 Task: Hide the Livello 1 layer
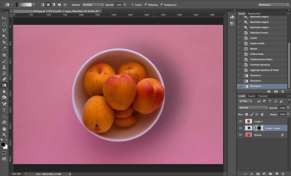point(240,121)
